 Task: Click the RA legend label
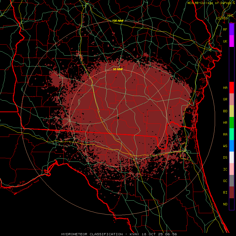coord(225,135)
